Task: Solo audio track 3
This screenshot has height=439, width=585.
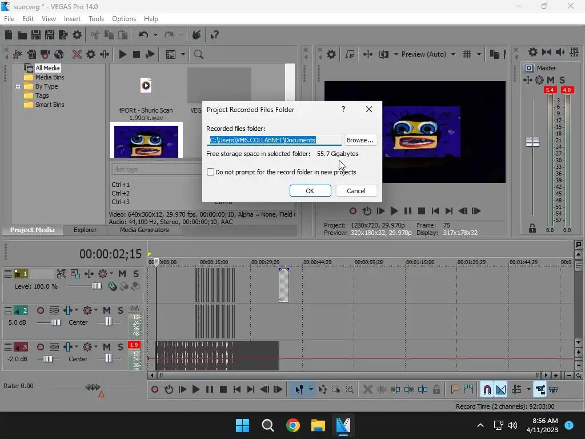Action: pyautogui.click(x=120, y=347)
